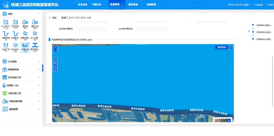
Task: Toggle the basemap thumbnail checkmark
Action: point(229,120)
